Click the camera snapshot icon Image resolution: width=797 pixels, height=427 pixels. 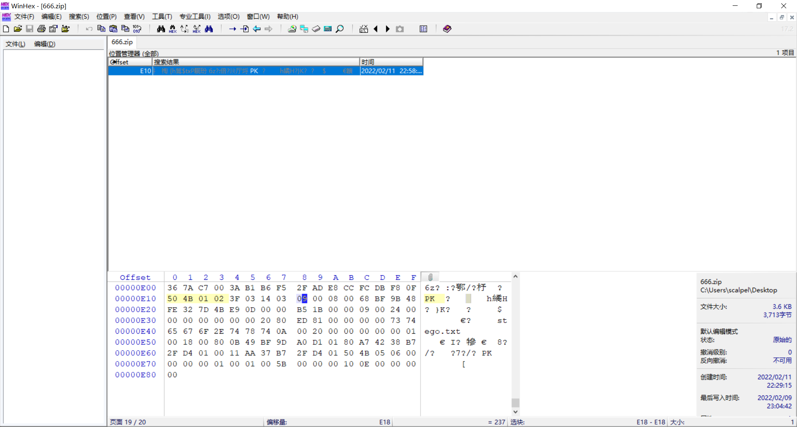pos(400,29)
